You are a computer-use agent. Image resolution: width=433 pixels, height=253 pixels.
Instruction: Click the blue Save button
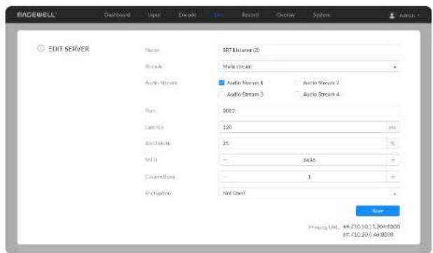pos(378,211)
